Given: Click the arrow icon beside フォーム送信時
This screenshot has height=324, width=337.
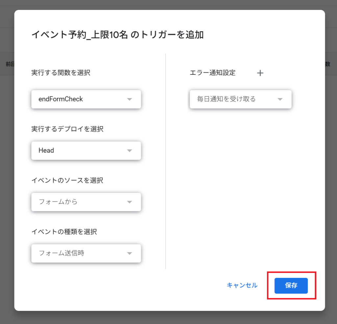Looking at the screenshot, I should pyautogui.click(x=129, y=253).
